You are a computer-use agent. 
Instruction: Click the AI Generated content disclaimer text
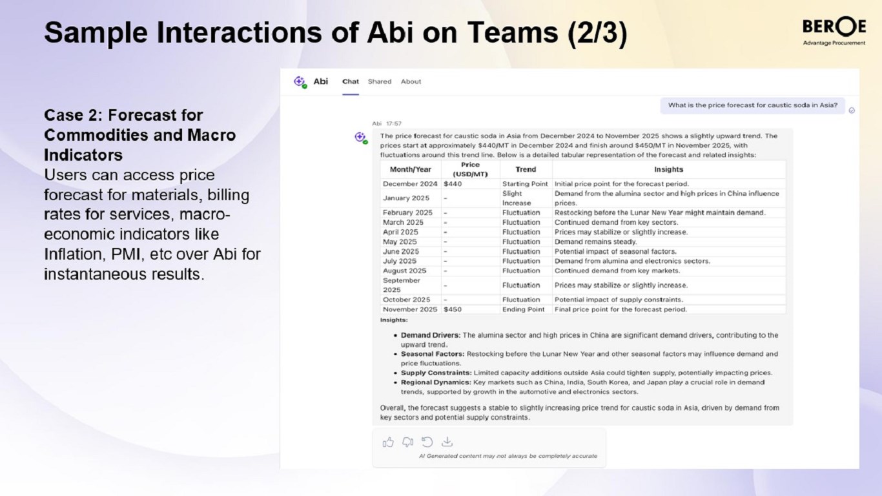tap(508, 456)
